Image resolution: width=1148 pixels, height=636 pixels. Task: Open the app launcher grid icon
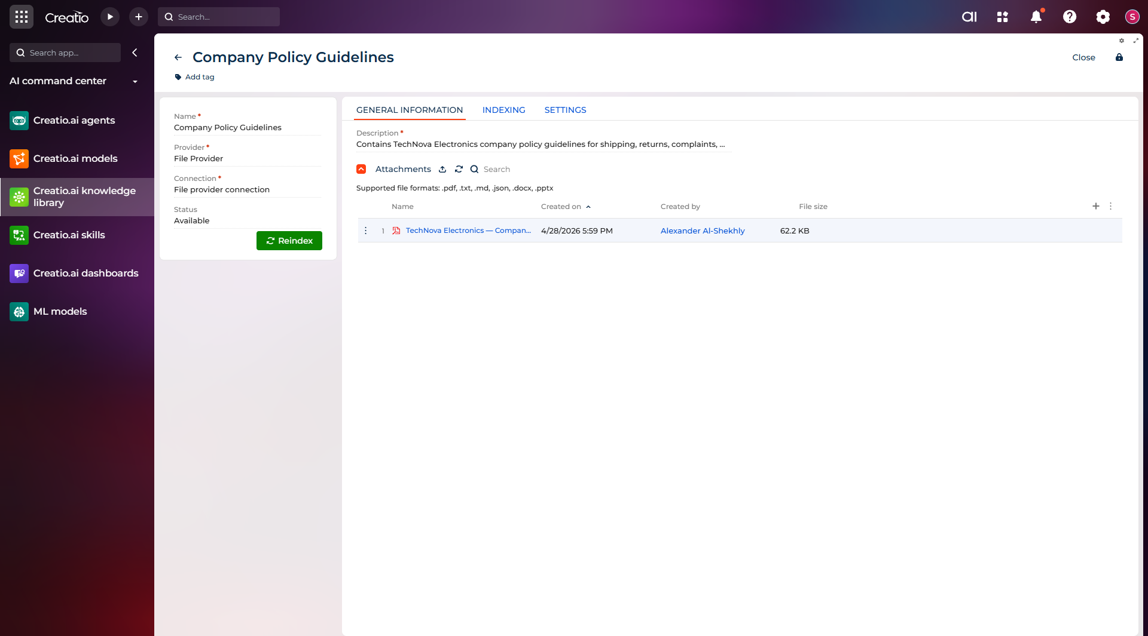coord(22,17)
